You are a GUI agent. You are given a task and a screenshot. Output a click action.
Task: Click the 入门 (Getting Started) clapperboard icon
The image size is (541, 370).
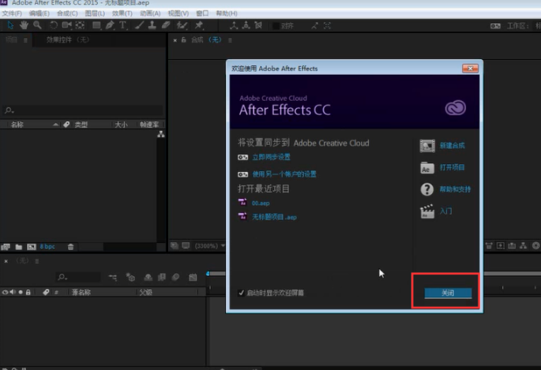tap(427, 211)
